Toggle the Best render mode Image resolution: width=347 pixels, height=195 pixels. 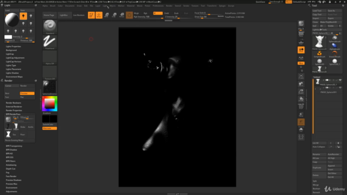[12, 93]
